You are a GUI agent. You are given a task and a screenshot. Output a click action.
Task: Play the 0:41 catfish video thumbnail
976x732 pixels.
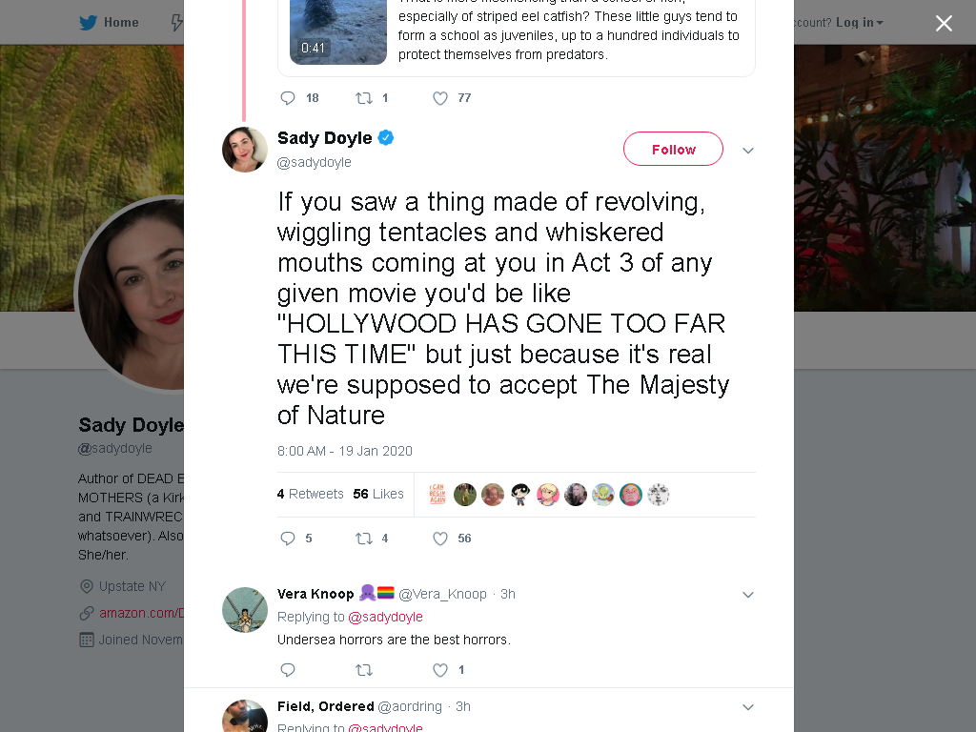338,32
